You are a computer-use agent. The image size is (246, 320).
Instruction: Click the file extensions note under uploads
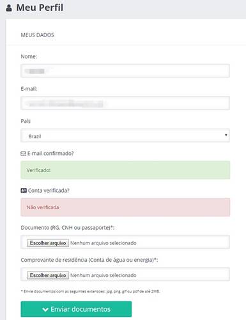(90, 291)
